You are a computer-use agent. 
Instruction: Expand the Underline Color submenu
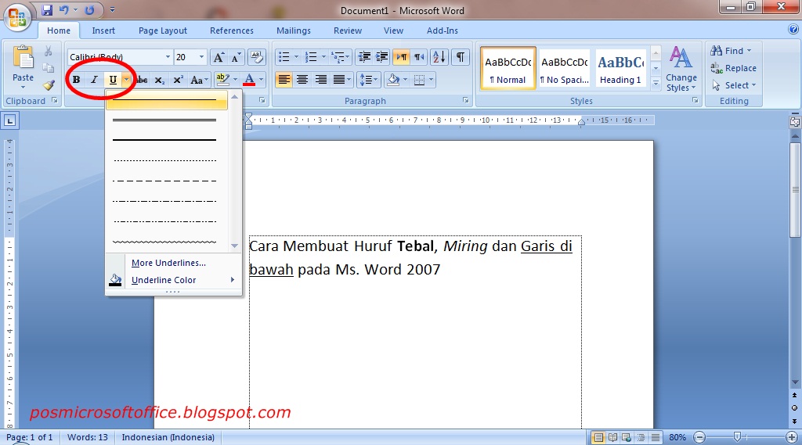click(x=173, y=280)
